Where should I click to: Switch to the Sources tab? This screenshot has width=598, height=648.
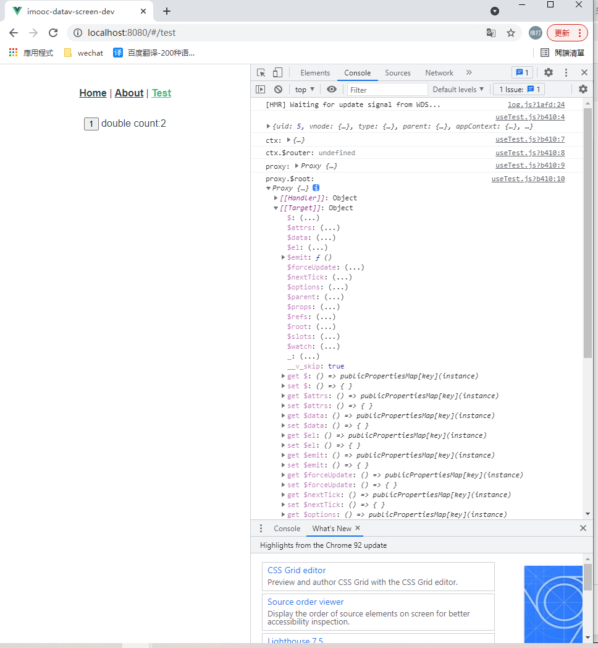398,73
